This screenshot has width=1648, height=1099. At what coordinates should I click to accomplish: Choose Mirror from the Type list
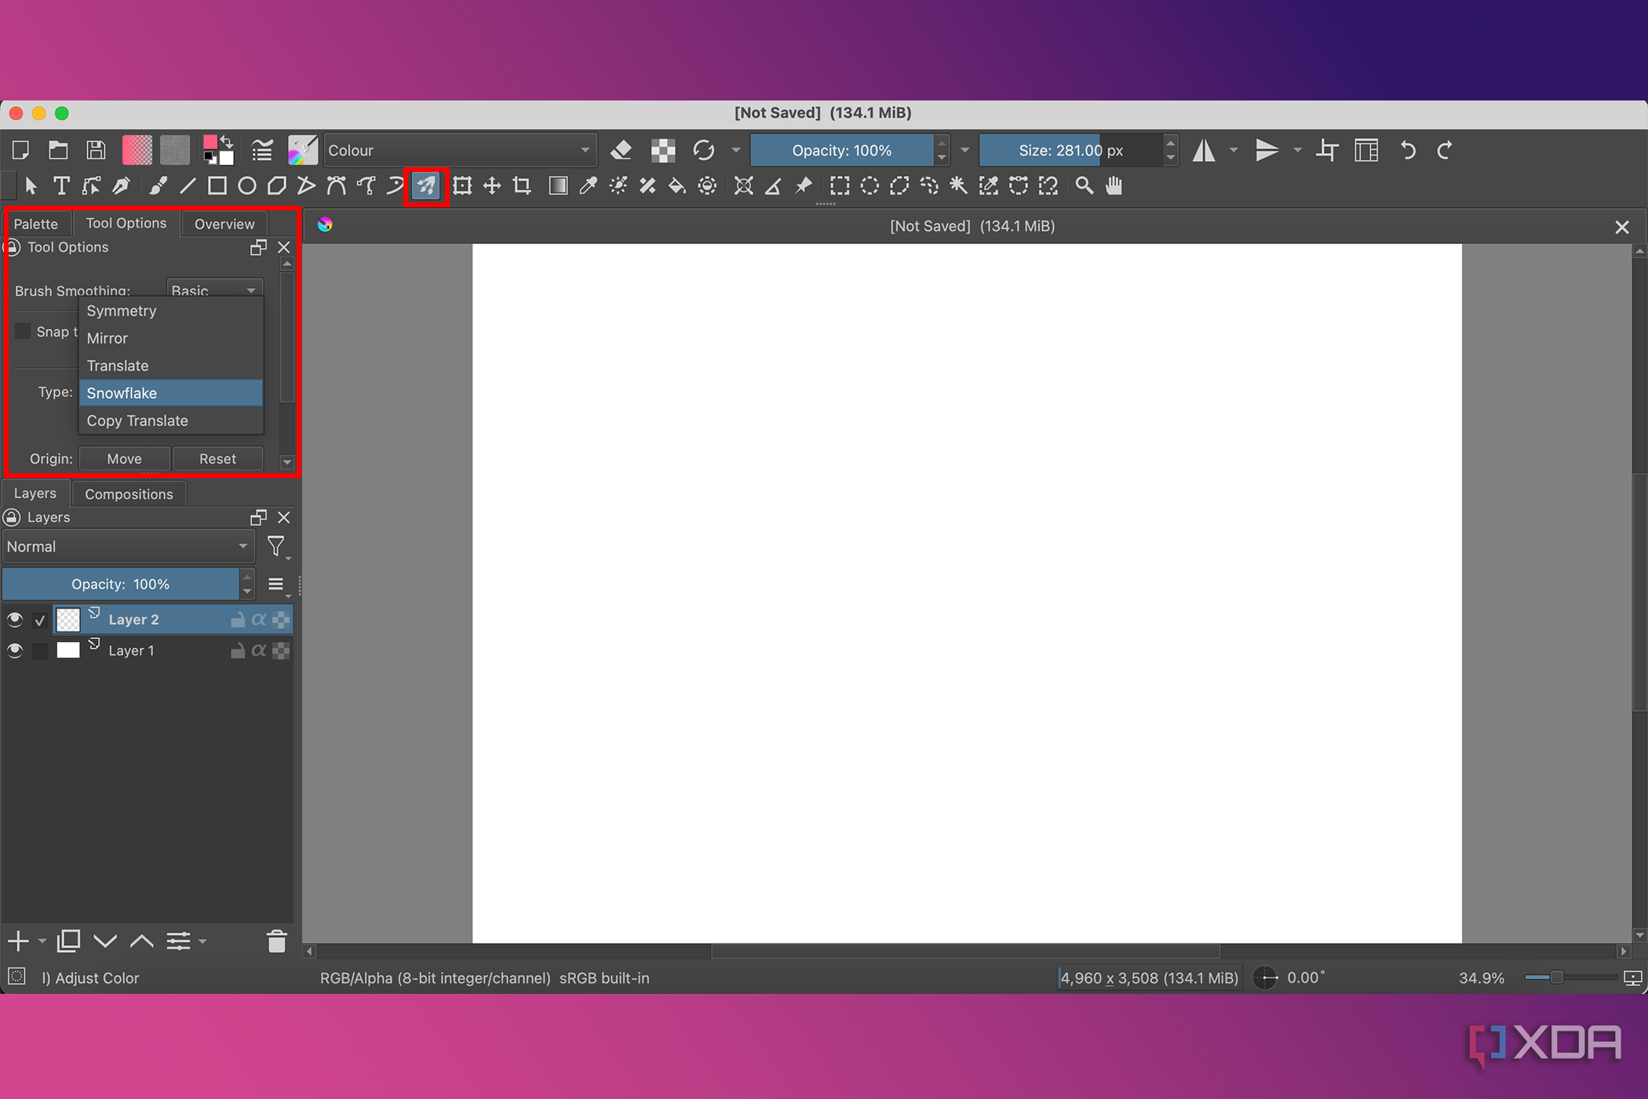click(171, 338)
